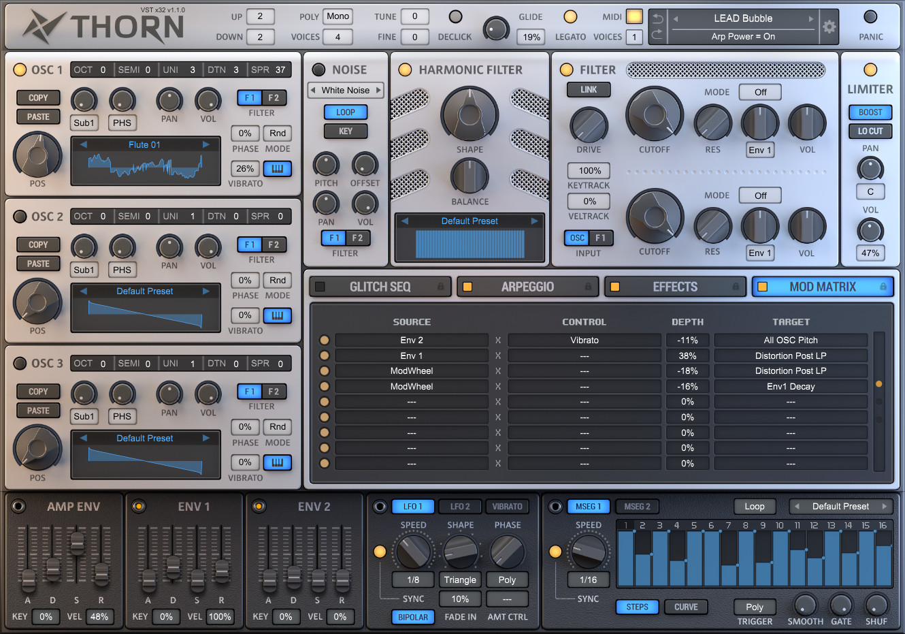
Task: Click the GLIDE percentage field showing 19%
Action: [532, 37]
